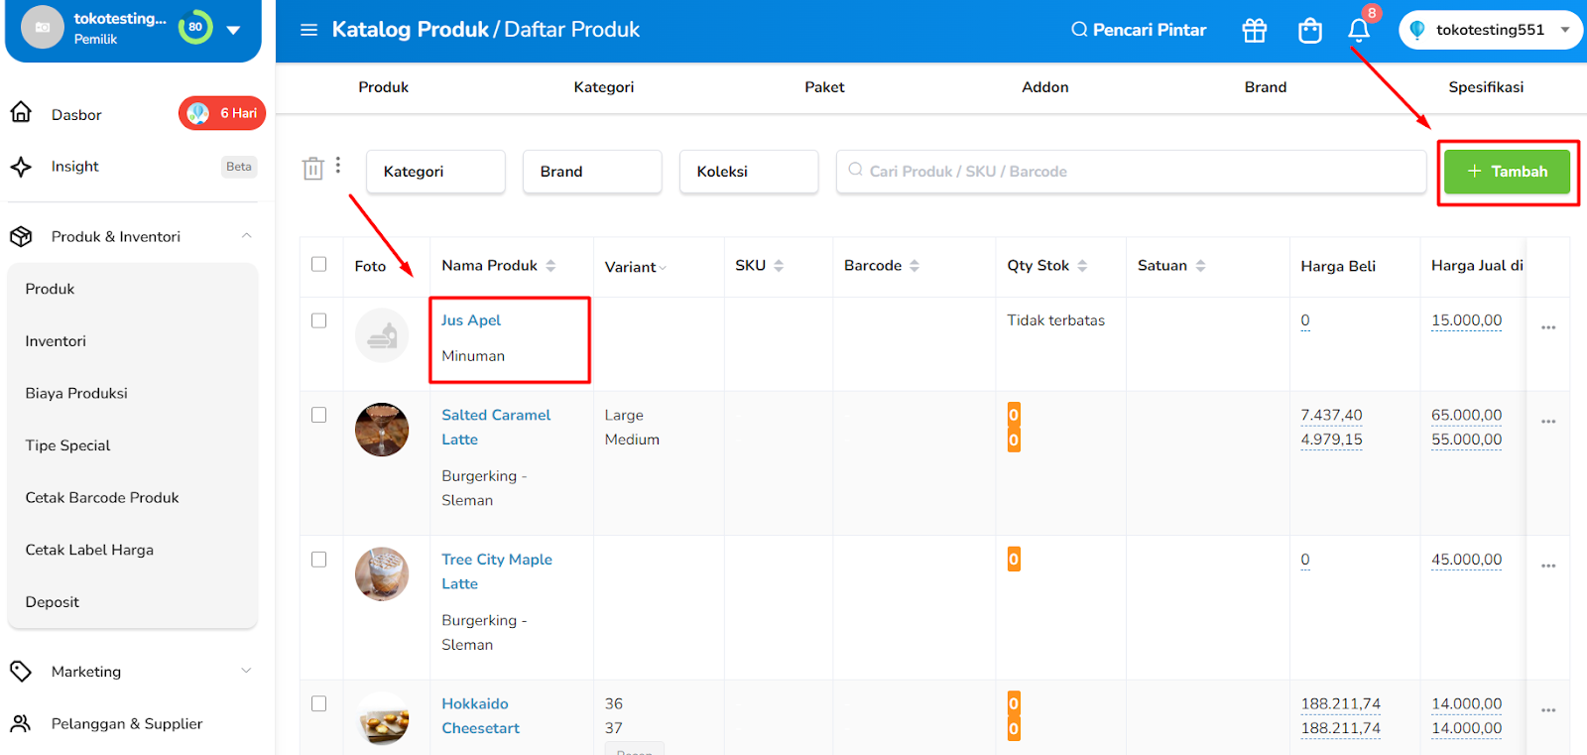This screenshot has width=1587, height=755.
Task: Expand the store account dropdown arrow
Action: click(x=233, y=30)
